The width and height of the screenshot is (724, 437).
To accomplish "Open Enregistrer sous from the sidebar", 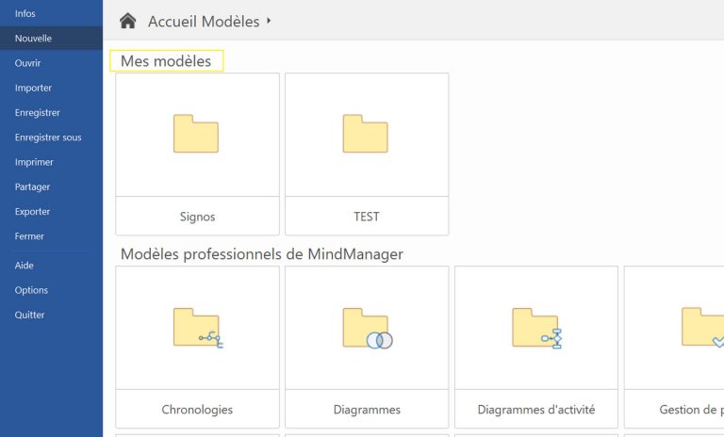I will point(48,138).
